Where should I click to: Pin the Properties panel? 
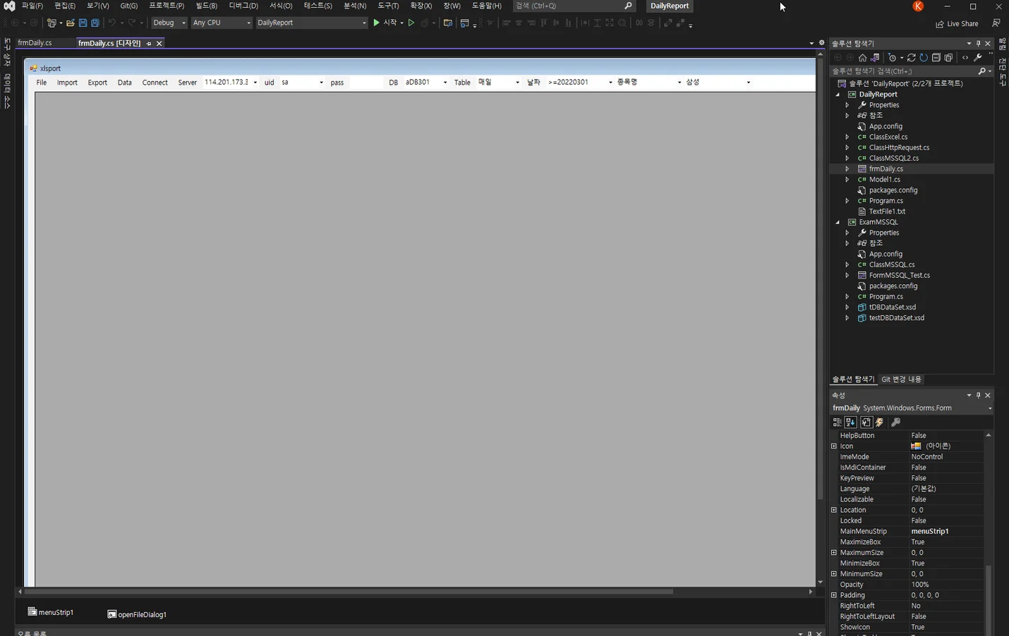(x=978, y=396)
